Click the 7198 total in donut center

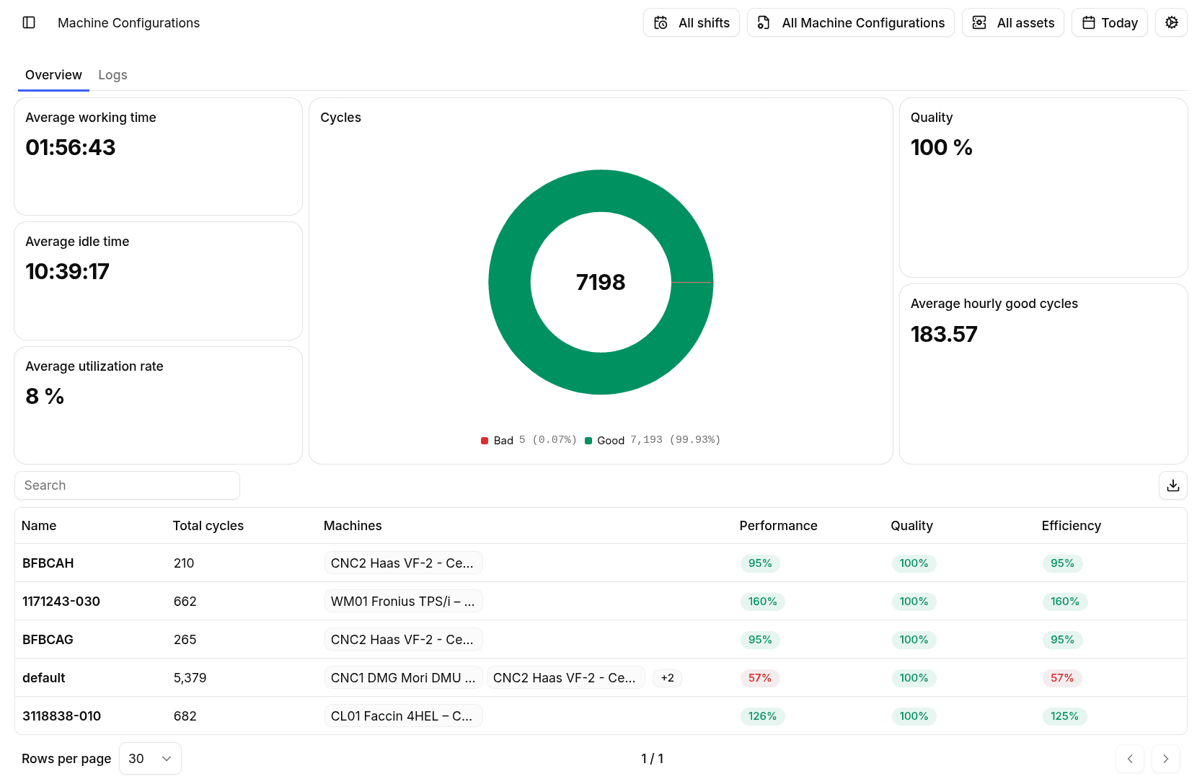click(601, 282)
